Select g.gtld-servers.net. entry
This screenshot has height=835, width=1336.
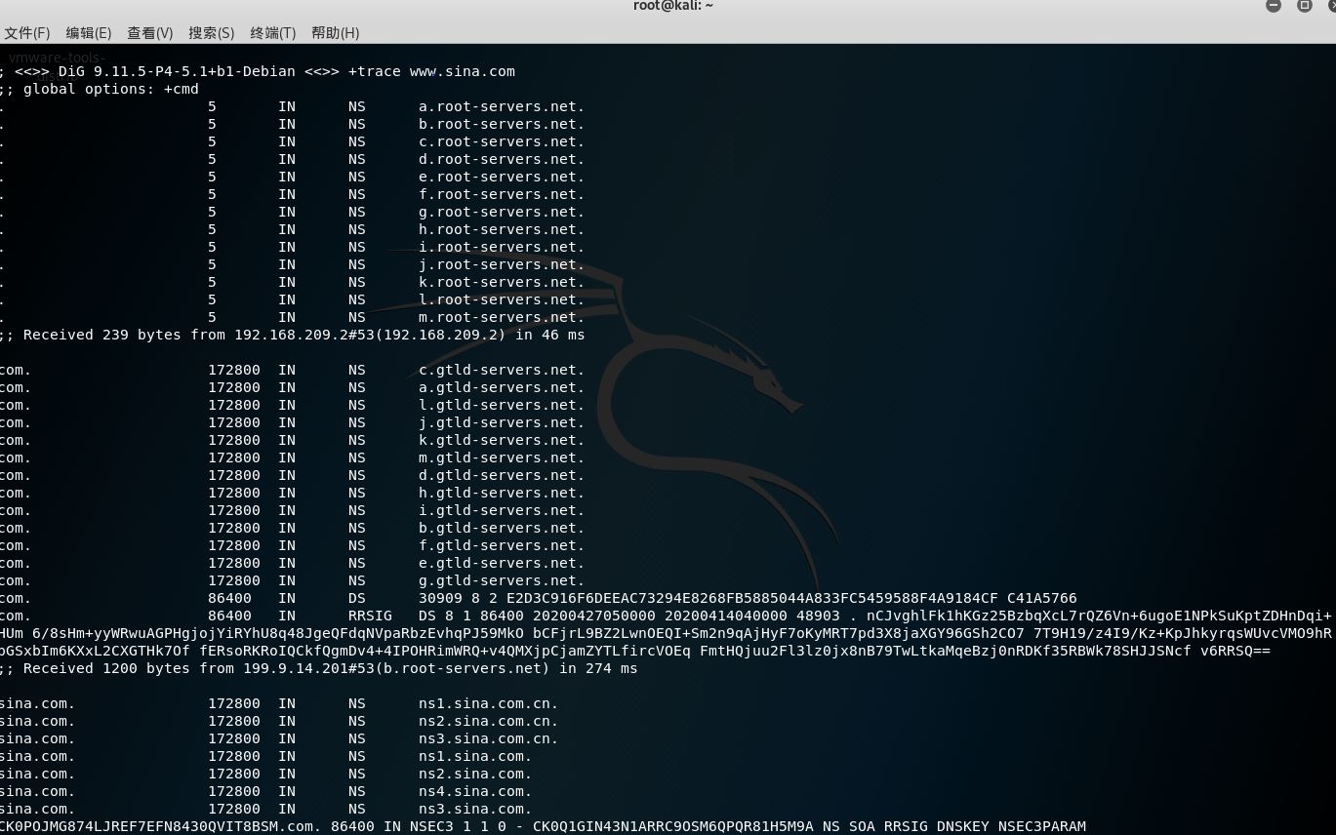(x=502, y=580)
